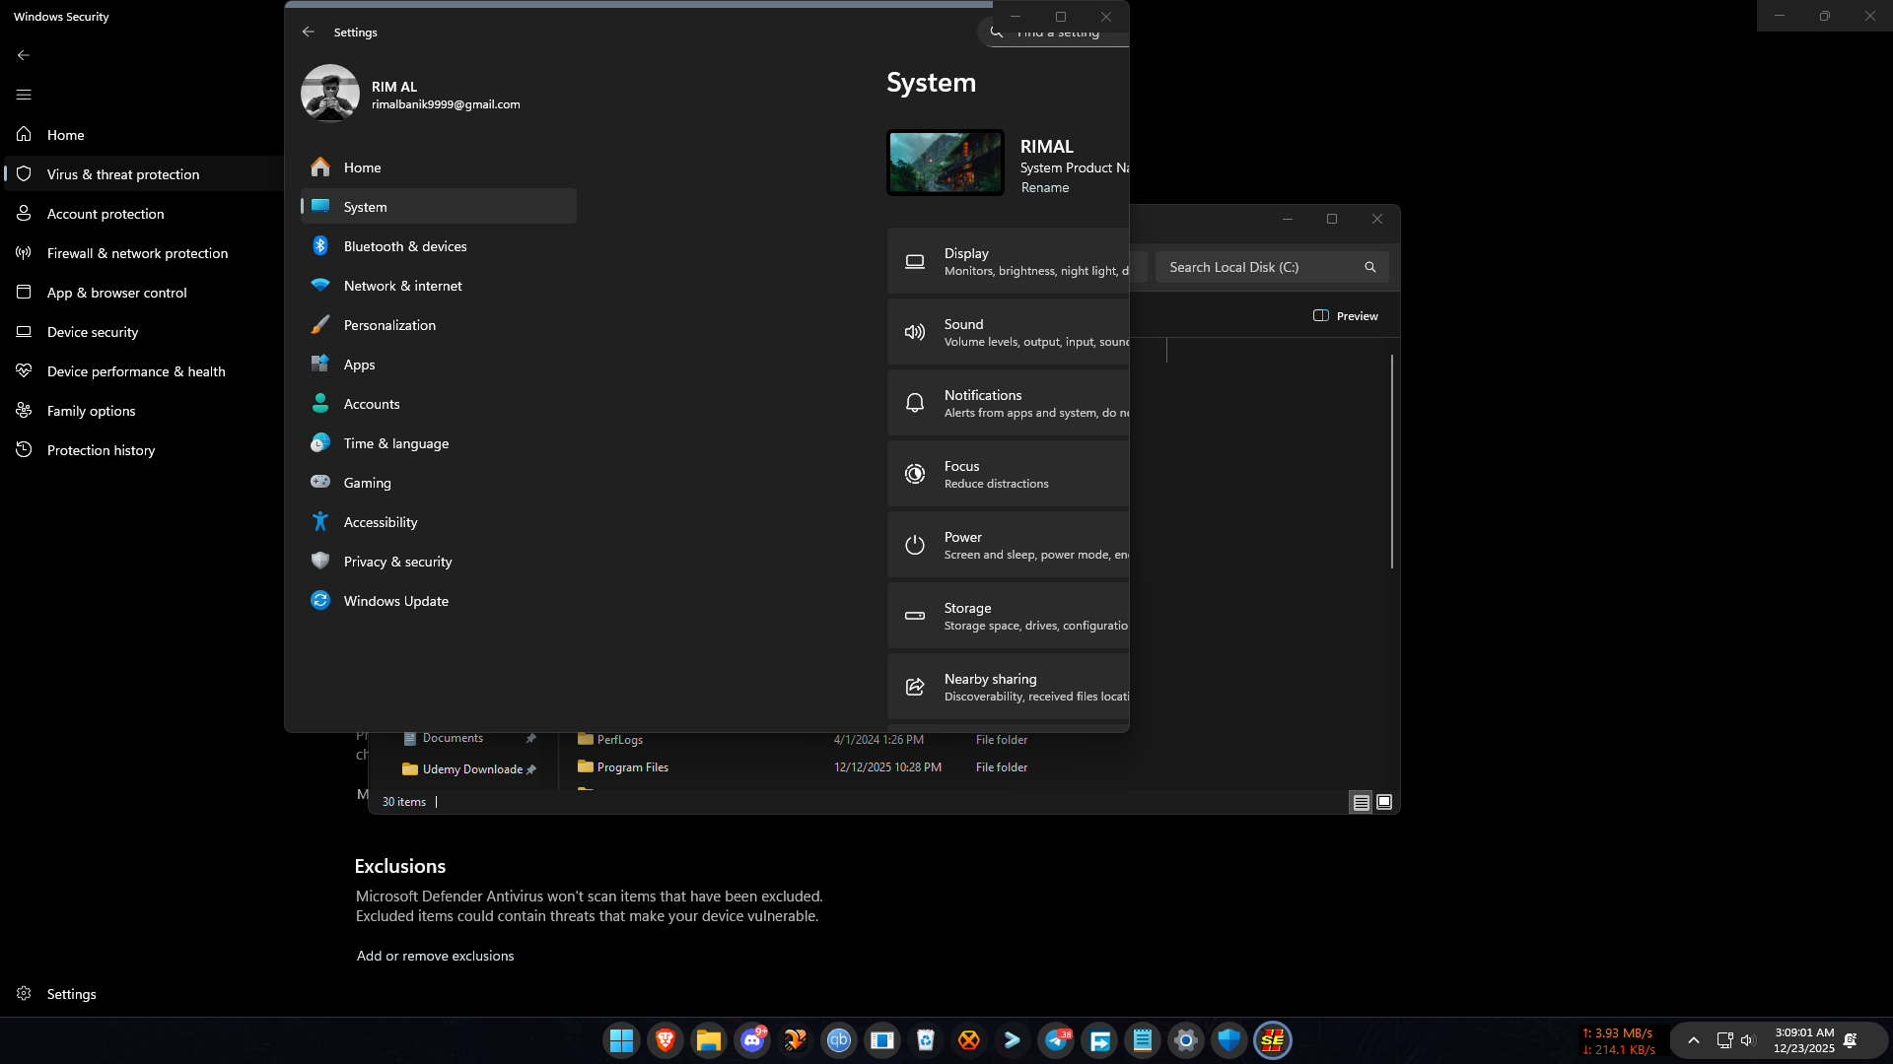Open Device security in Windows Security
Screen dimensions: 1893x1064
click(144, 332)
